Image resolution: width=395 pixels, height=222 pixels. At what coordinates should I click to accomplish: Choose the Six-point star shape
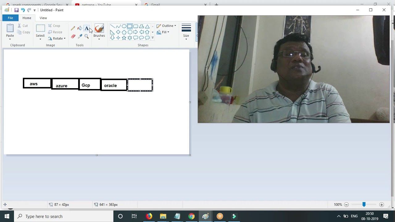click(130, 38)
